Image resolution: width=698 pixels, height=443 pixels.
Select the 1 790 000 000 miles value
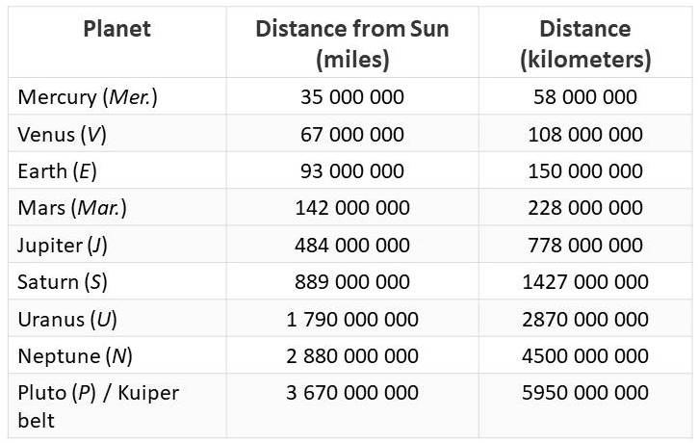click(x=352, y=320)
